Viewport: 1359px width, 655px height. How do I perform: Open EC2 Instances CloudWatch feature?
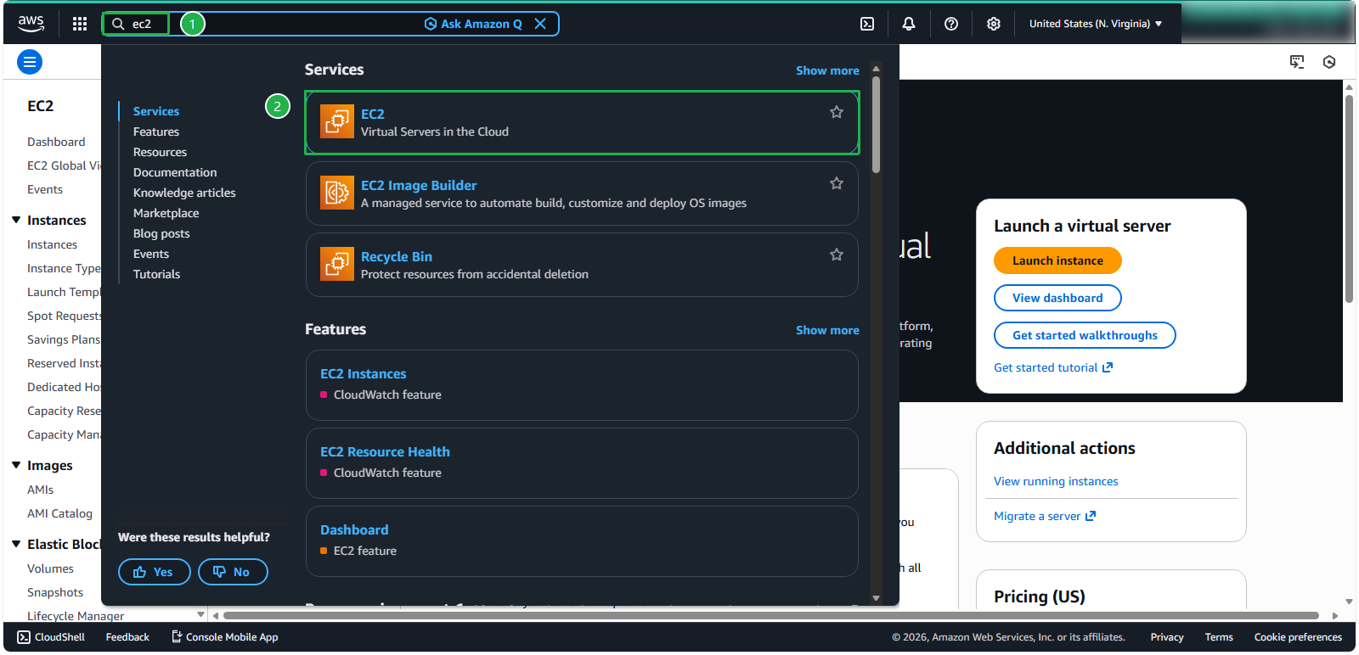582,385
